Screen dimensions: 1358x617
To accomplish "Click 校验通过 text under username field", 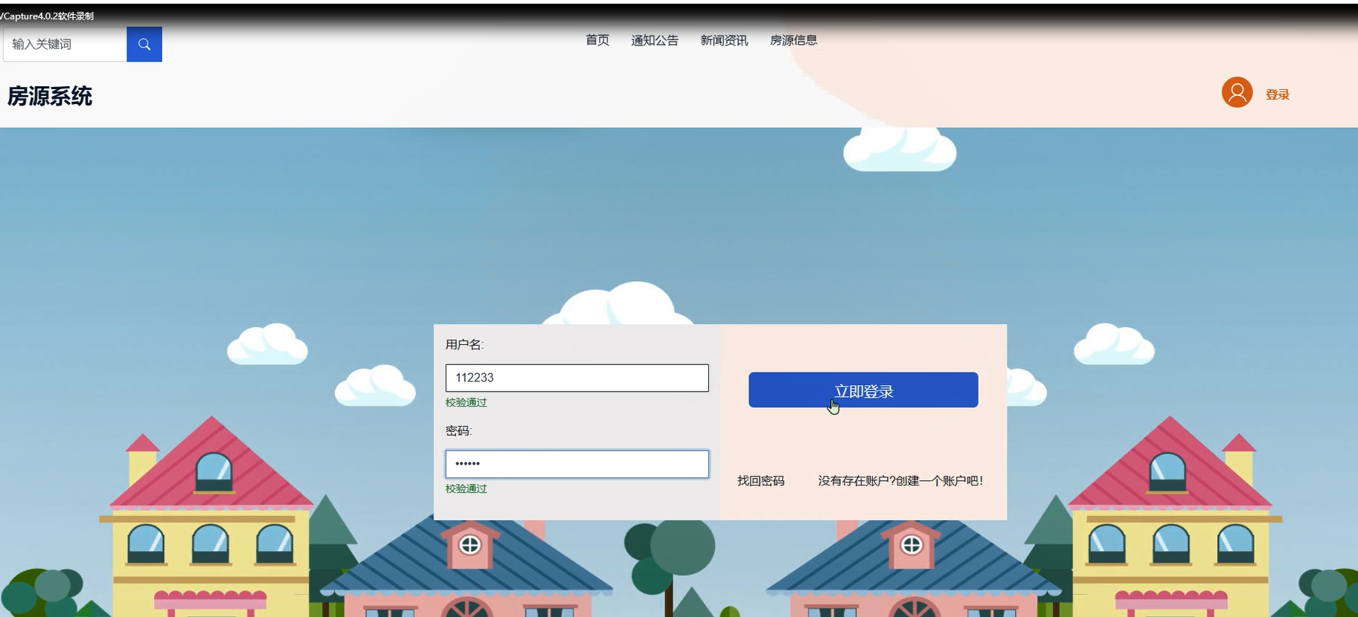I will (466, 402).
